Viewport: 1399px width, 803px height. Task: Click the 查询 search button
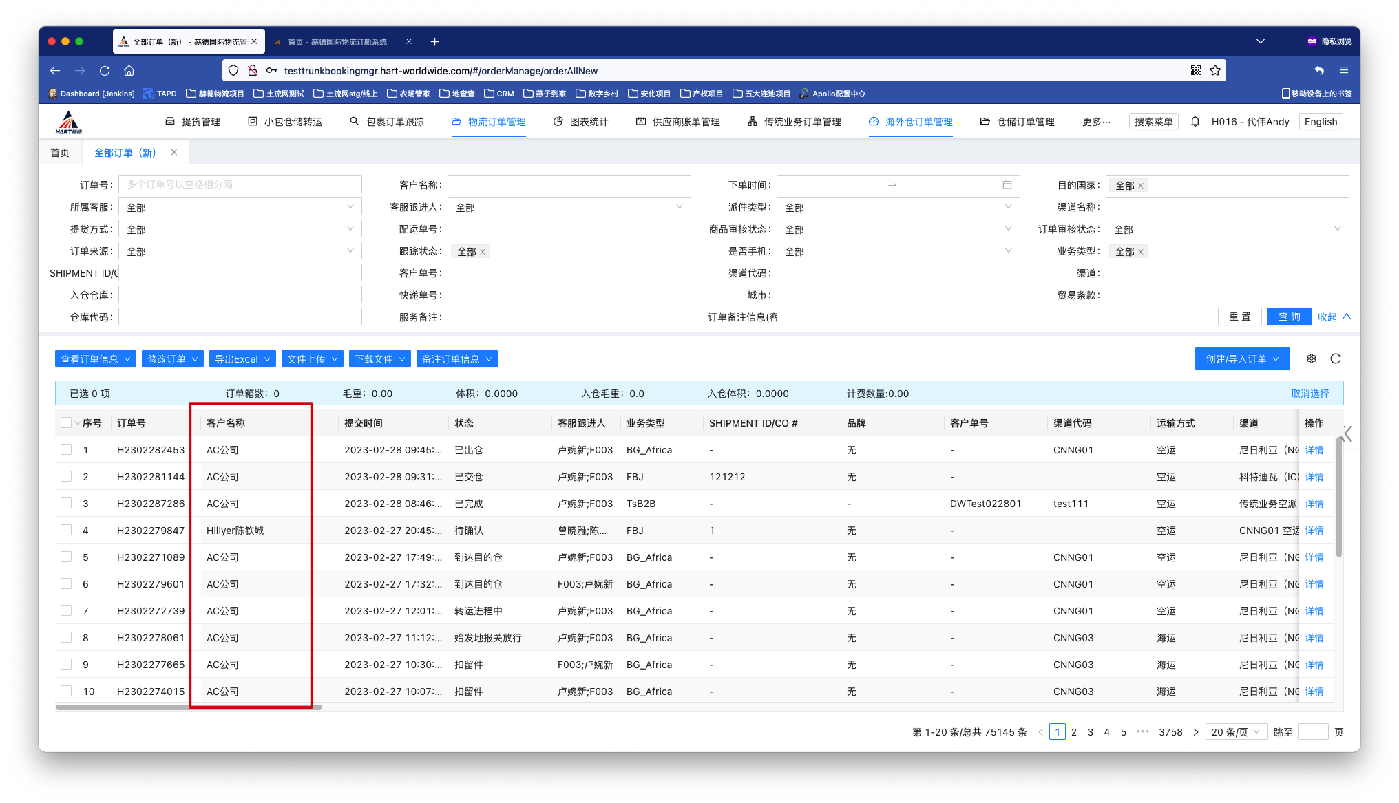tap(1289, 317)
